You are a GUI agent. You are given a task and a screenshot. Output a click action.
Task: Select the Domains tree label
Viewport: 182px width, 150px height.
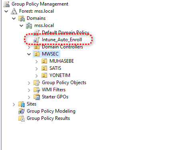(x=36, y=18)
